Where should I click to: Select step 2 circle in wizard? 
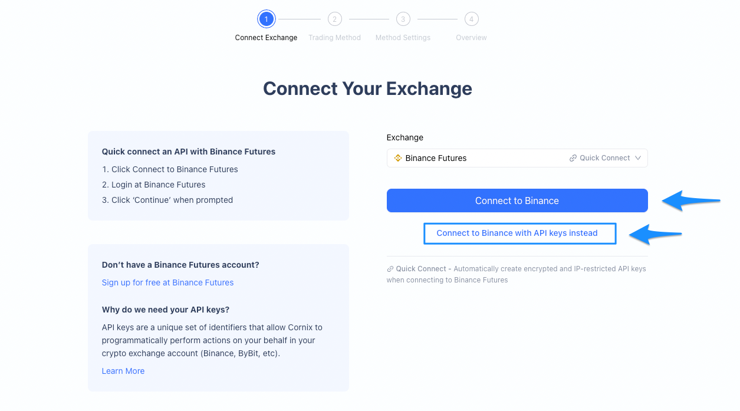click(334, 19)
